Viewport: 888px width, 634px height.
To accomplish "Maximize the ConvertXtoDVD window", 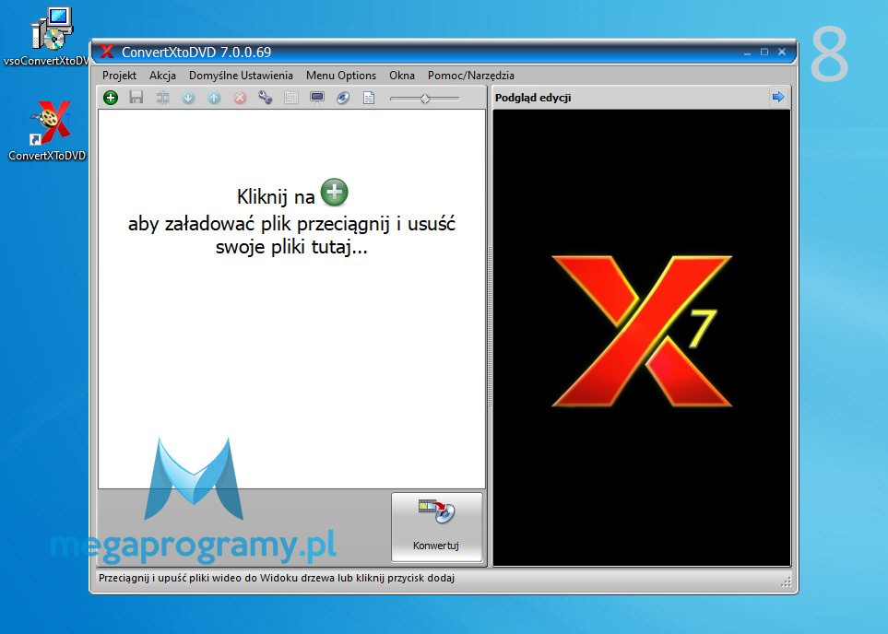I will 764,53.
